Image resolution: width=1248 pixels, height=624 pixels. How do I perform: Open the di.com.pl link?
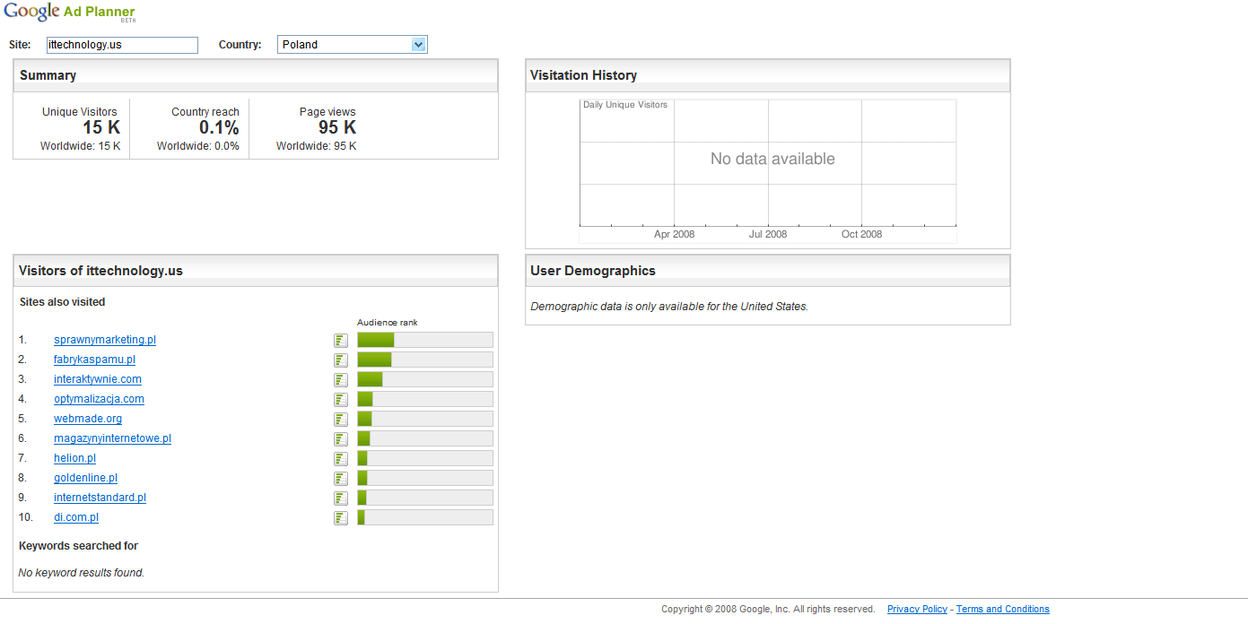point(76,517)
